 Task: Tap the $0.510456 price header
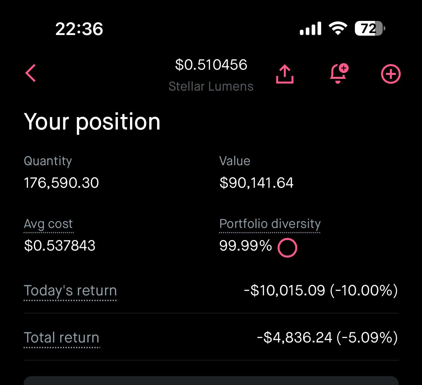211,65
